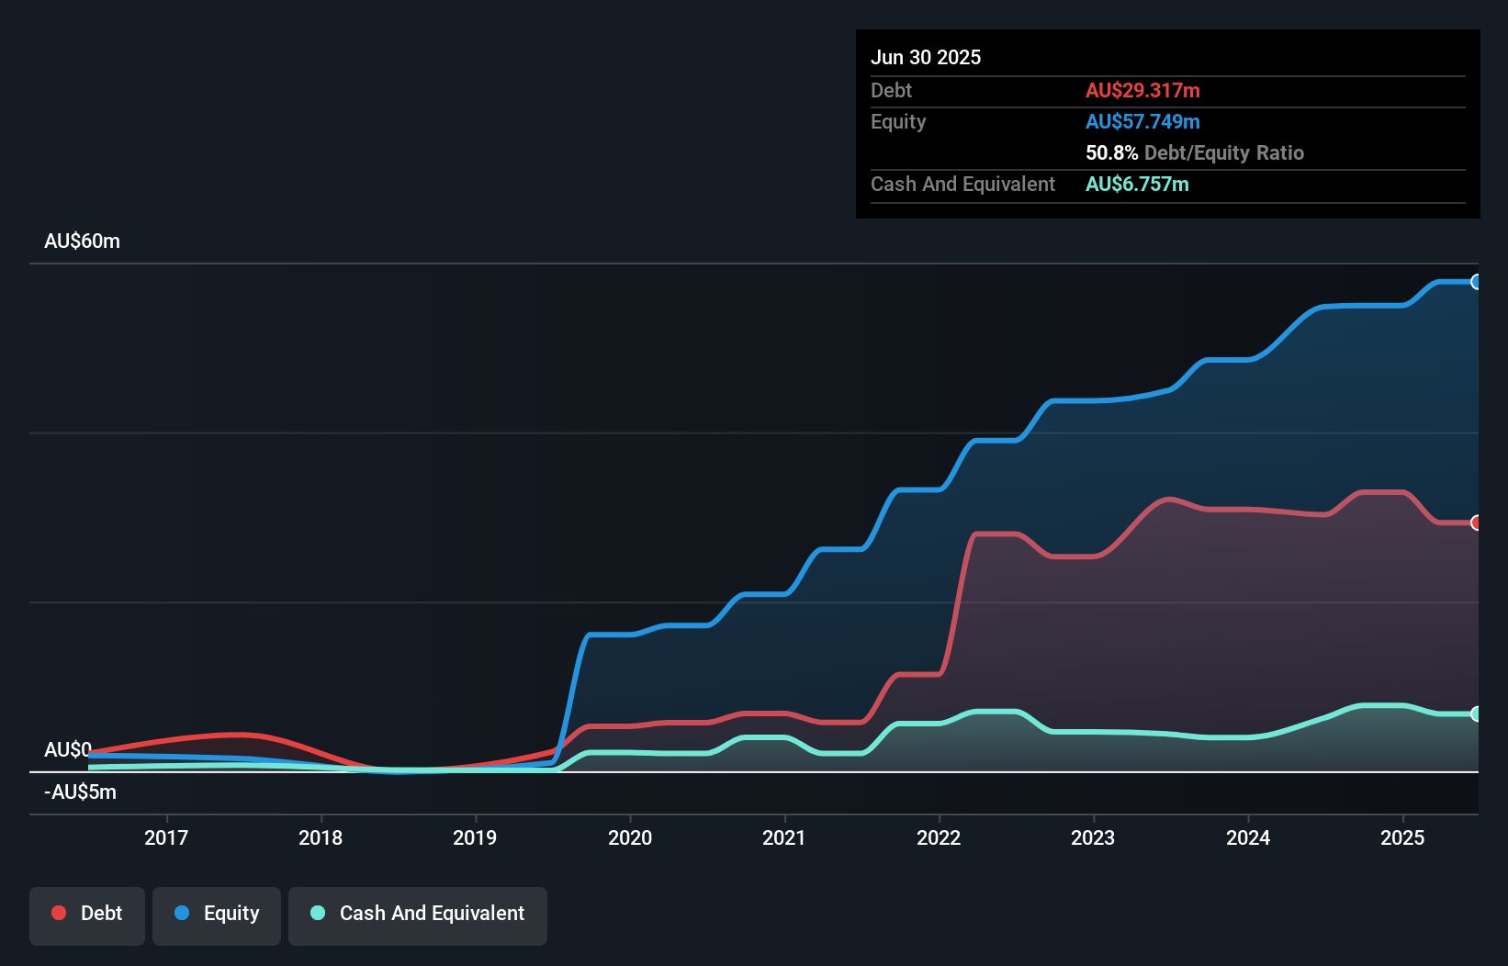The width and height of the screenshot is (1508, 966).
Task: Expand the Jun 30 2025 tooltip header
Action: (926, 57)
